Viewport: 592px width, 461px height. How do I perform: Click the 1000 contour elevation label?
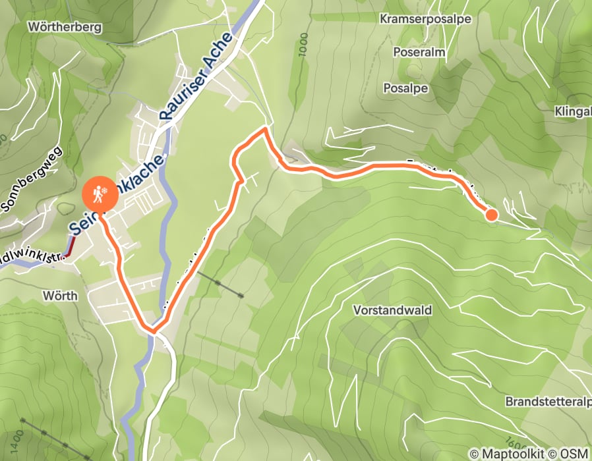point(303,45)
